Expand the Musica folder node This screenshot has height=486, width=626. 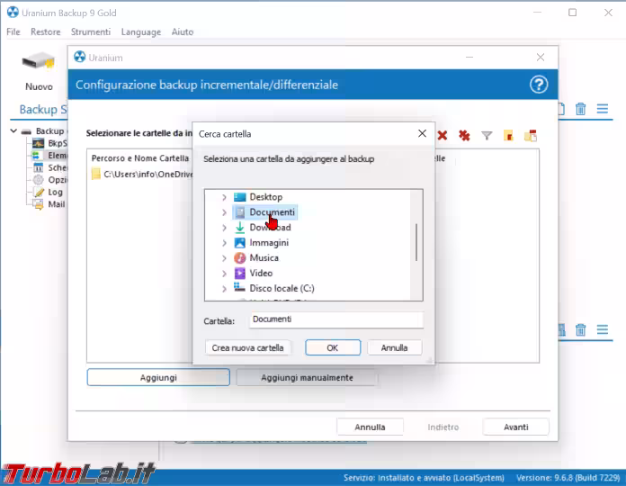224,258
